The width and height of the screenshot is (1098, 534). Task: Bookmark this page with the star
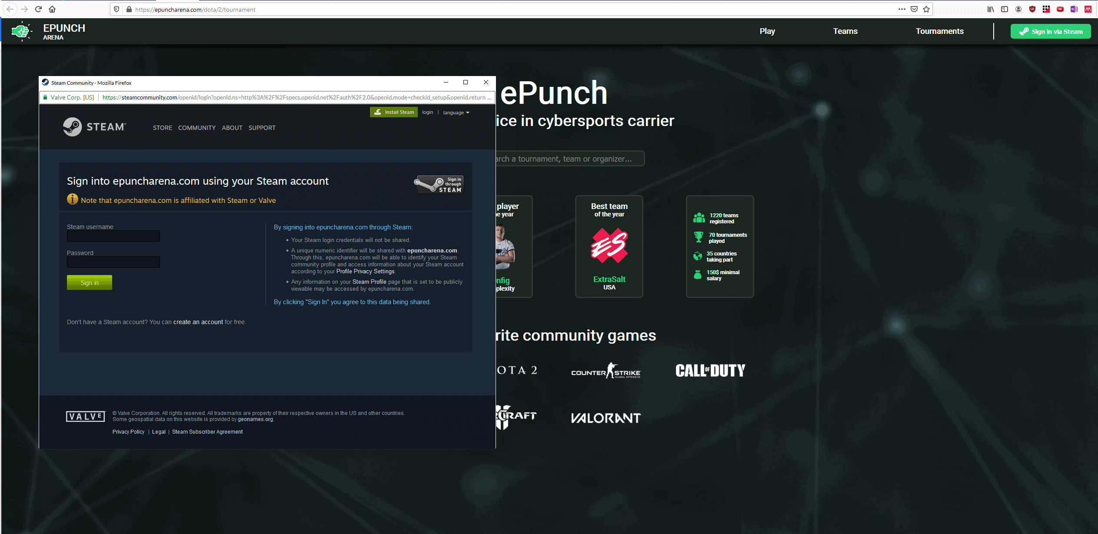(926, 9)
